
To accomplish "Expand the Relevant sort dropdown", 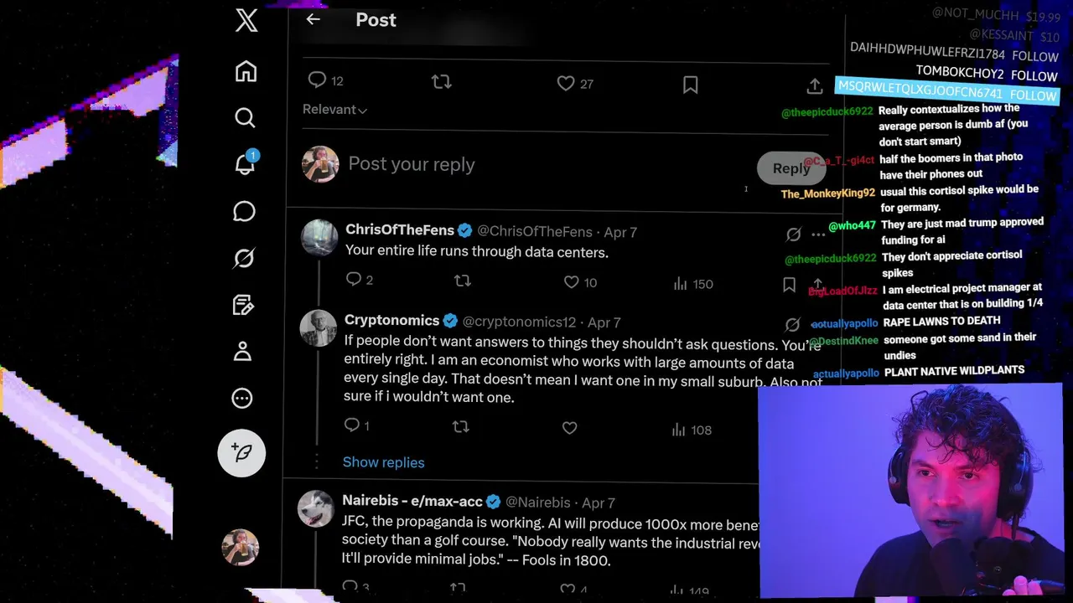I will click(x=335, y=110).
